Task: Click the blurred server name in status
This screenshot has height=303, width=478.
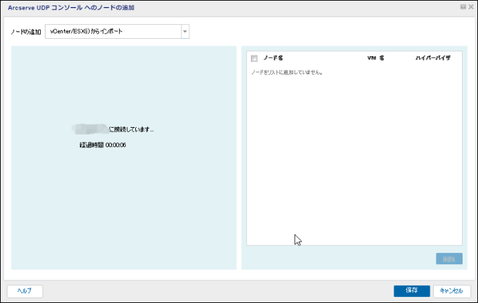Action: coord(90,128)
